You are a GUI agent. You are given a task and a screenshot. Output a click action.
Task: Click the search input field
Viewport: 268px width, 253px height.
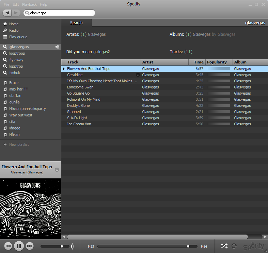(x=59, y=13)
